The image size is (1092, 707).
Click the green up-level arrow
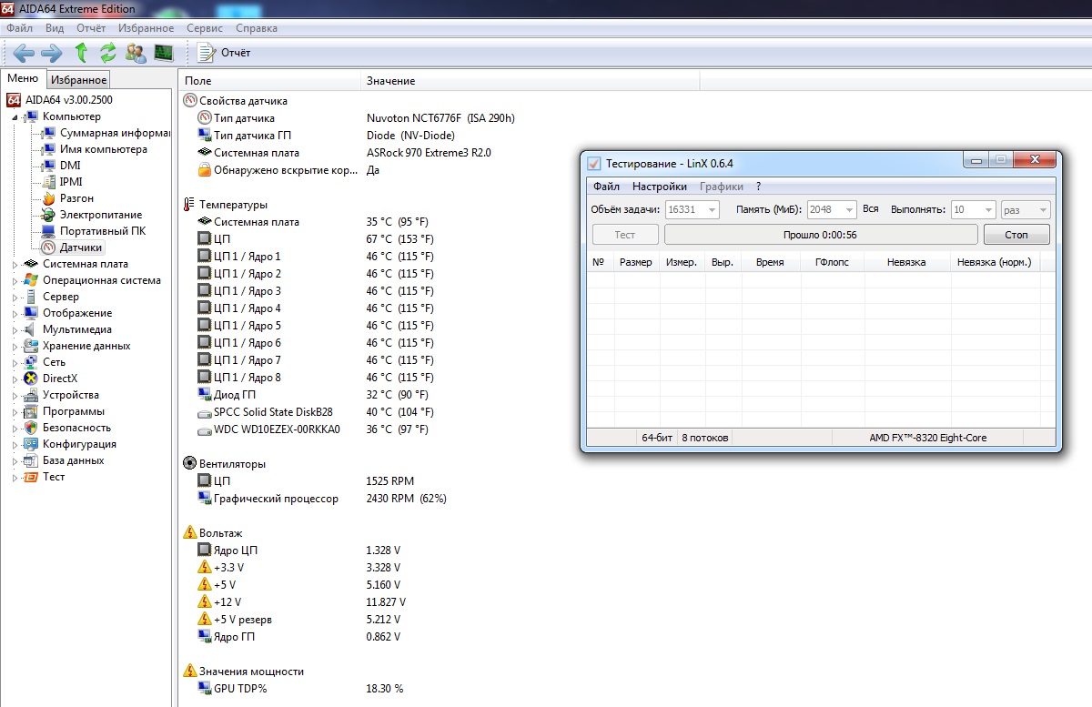[81, 52]
